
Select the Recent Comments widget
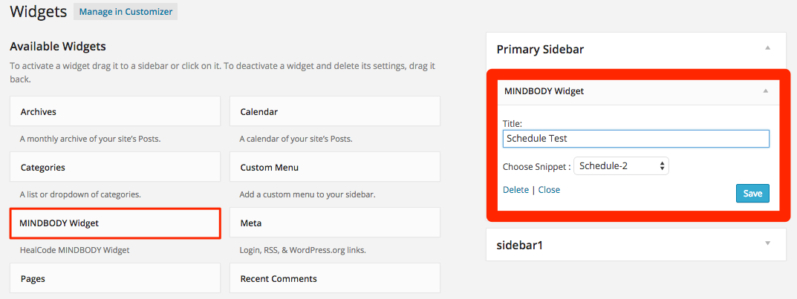tap(335, 278)
